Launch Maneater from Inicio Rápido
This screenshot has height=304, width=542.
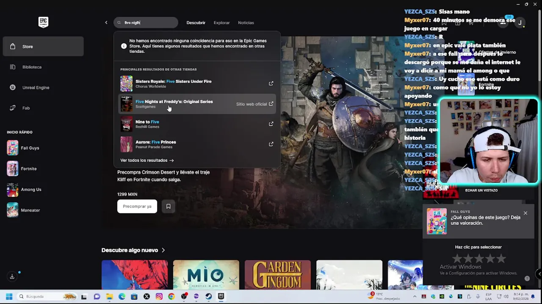(43, 210)
